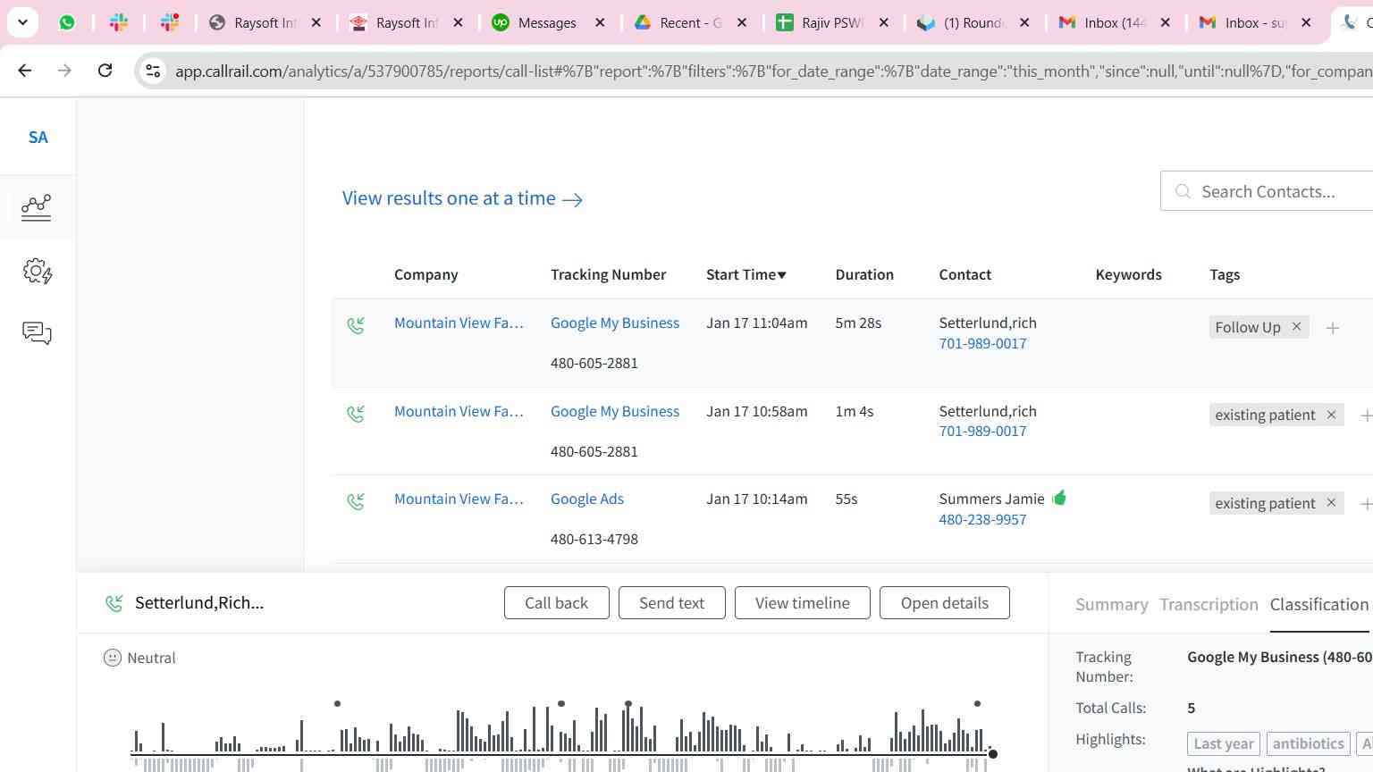1373x772 pixels.
Task: Click the Send text button
Action: [x=671, y=603]
